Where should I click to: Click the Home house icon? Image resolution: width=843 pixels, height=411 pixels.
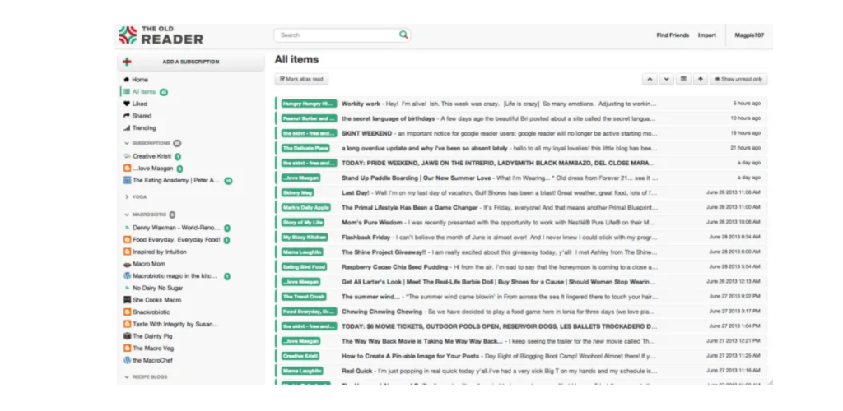tap(127, 80)
